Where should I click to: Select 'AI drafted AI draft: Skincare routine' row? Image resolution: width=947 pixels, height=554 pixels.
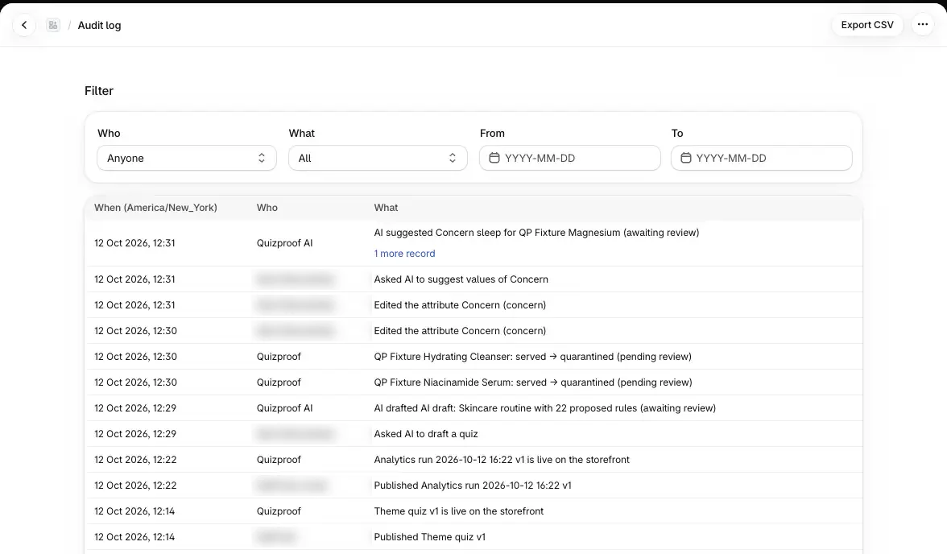coord(473,407)
